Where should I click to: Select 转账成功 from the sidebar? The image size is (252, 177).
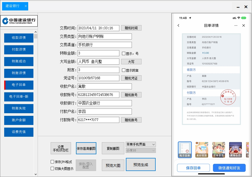click(18, 61)
